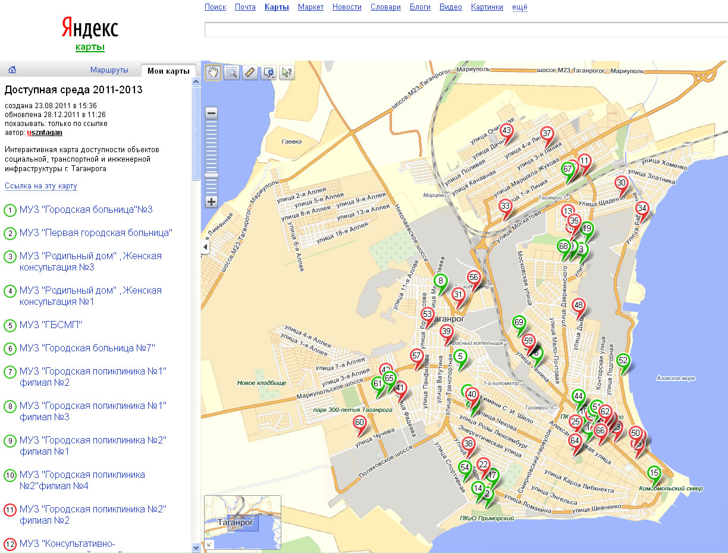Click the green карты logo link
Screen dimensions: 728x554
coord(90,48)
